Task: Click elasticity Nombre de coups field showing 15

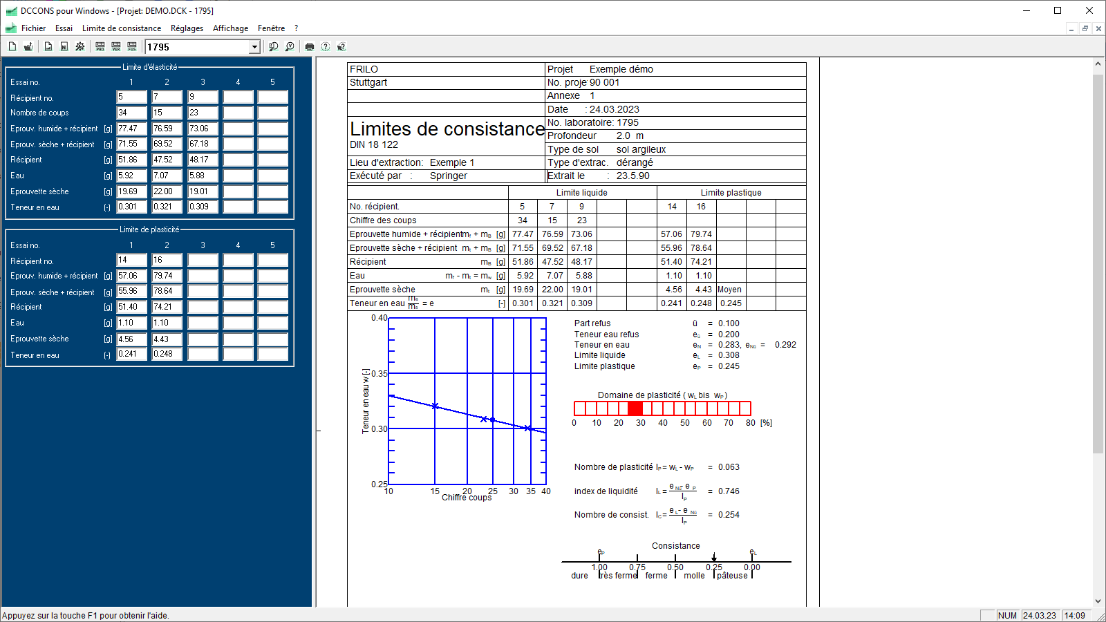Action: point(167,113)
